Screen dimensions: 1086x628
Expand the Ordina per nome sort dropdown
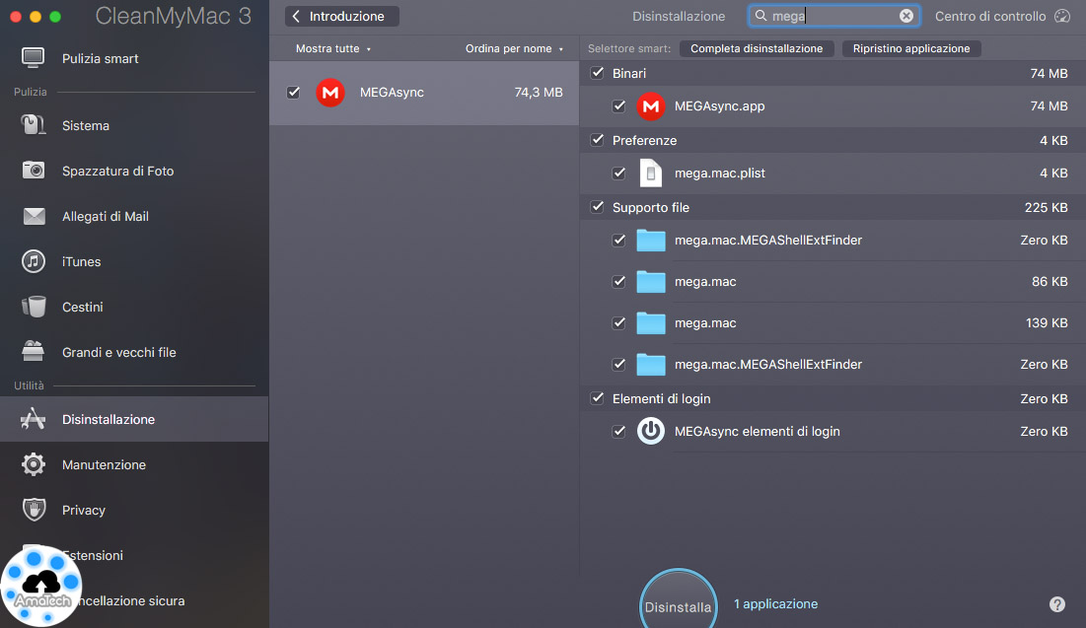pyautogui.click(x=514, y=48)
